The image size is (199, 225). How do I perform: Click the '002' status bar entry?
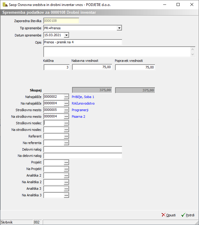38,222
